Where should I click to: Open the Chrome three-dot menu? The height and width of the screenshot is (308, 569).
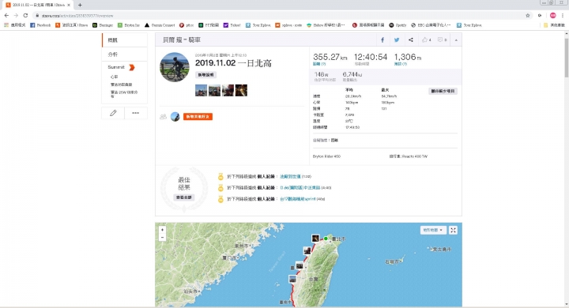(x=563, y=15)
